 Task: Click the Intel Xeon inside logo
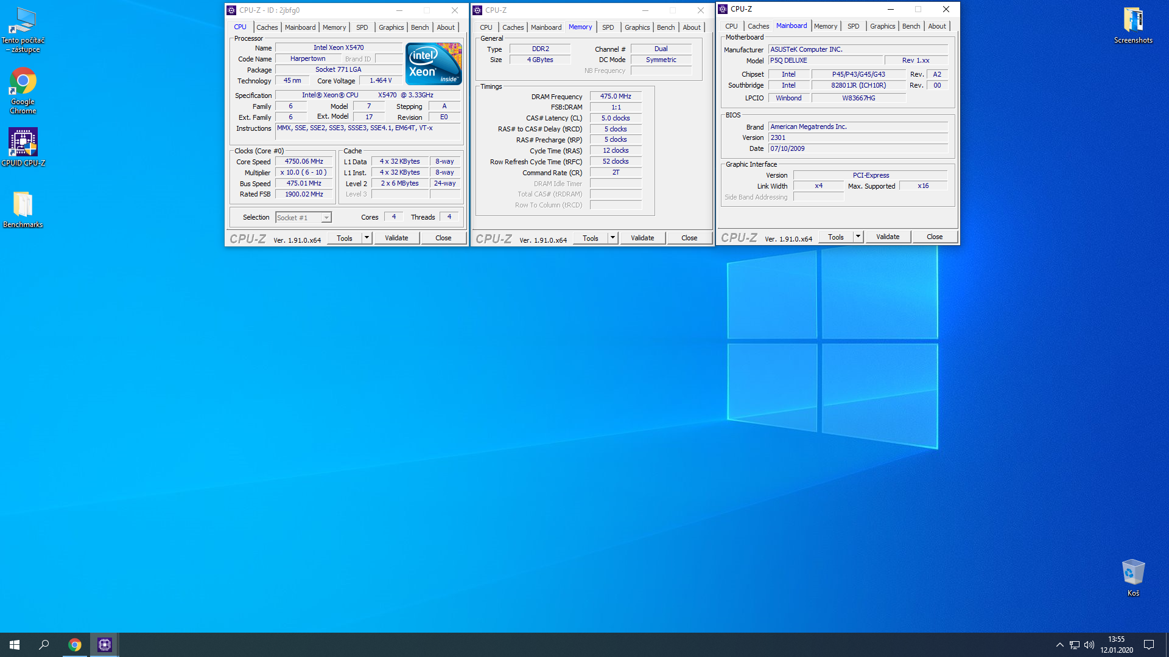click(434, 63)
